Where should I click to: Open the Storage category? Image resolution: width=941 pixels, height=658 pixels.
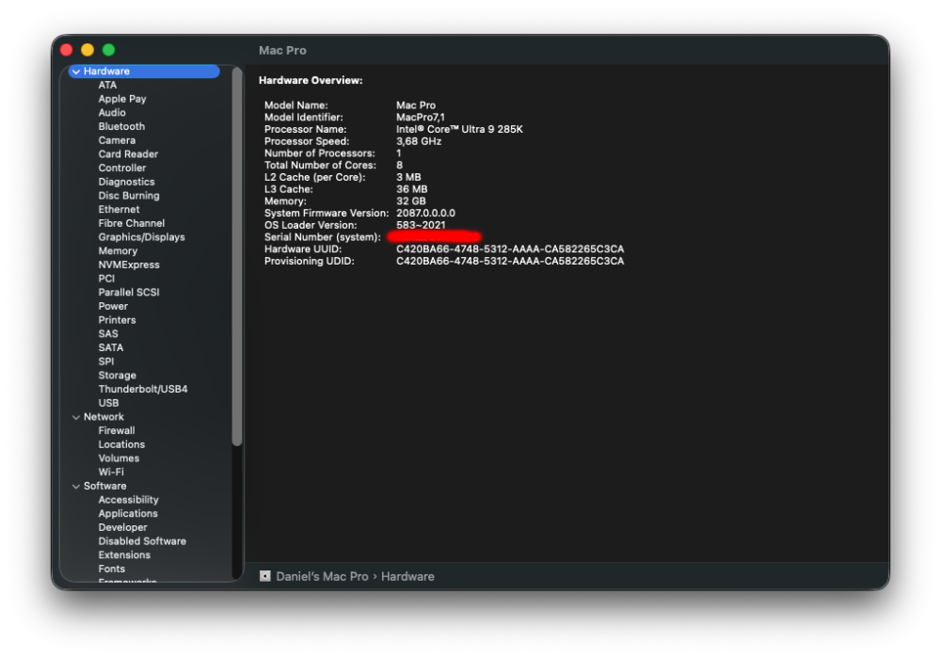click(117, 376)
